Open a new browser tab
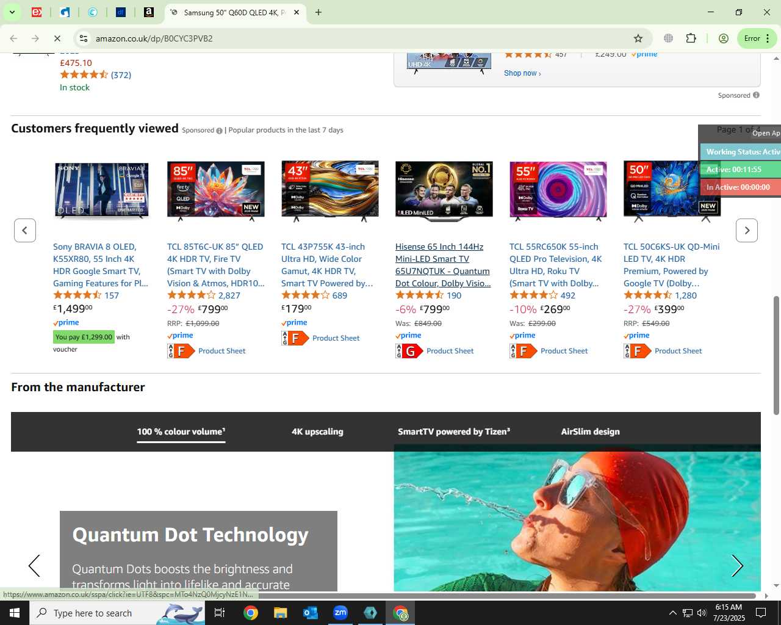781x625 pixels. click(x=319, y=12)
